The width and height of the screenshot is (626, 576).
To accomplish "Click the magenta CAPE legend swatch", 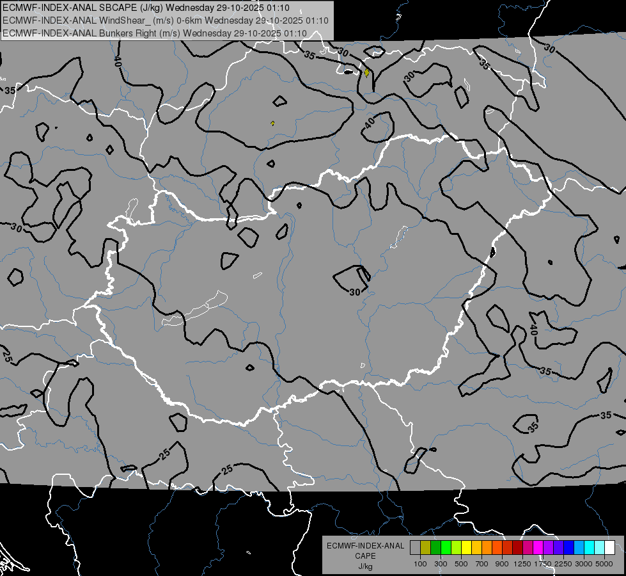I will tap(538, 548).
